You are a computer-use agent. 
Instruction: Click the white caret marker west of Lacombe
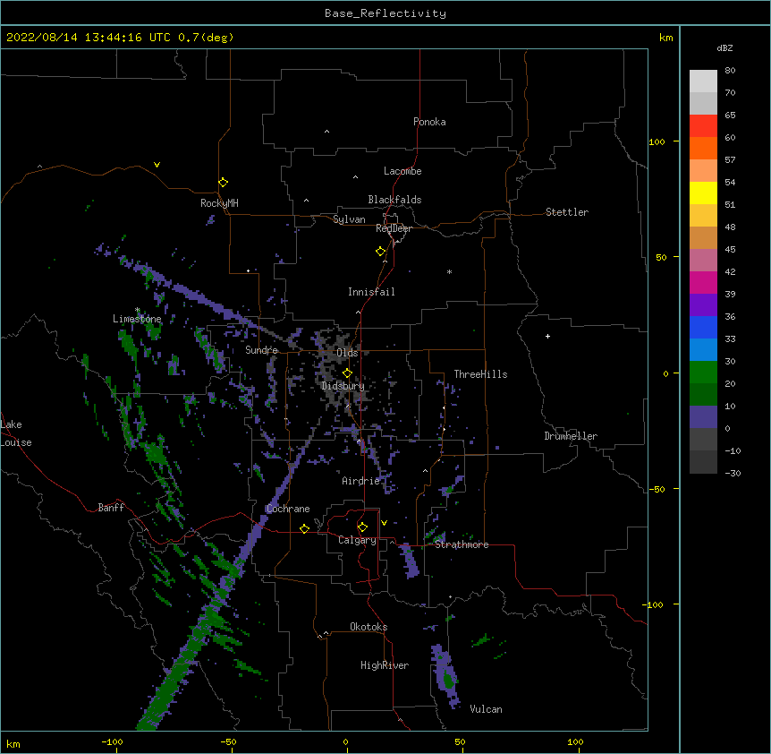(x=355, y=177)
